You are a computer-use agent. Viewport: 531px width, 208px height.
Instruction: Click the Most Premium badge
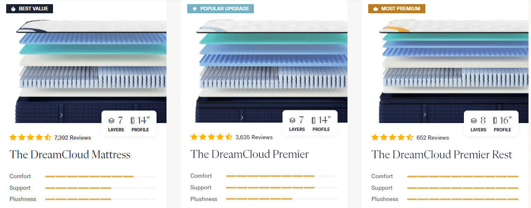pyautogui.click(x=396, y=9)
